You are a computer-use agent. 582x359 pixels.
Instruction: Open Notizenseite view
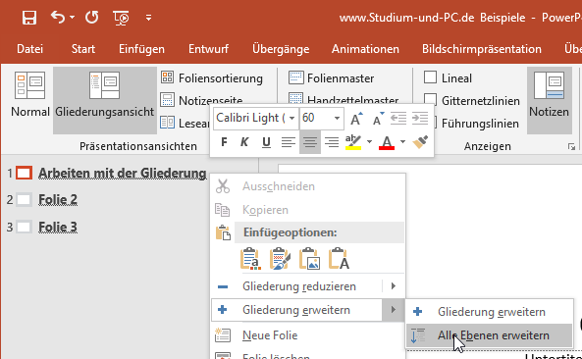point(201,100)
